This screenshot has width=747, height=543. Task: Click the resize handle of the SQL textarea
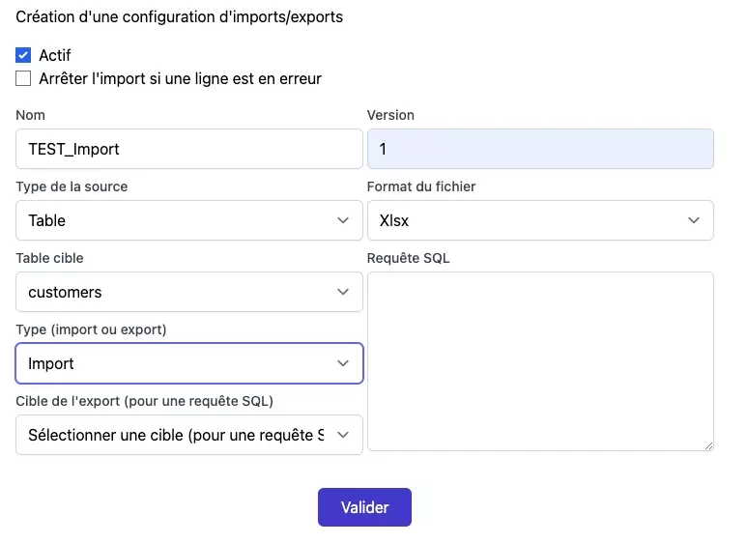click(708, 445)
